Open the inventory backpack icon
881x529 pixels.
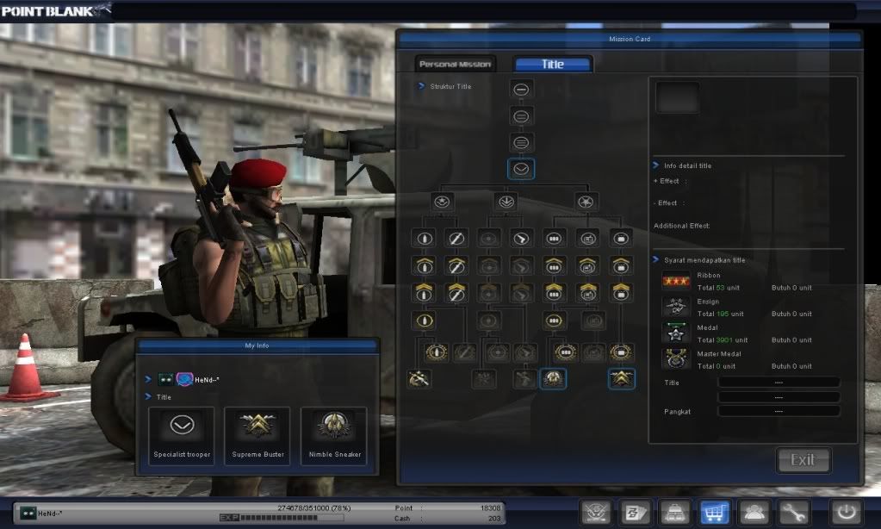pyautogui.click(x=675, y=512)
